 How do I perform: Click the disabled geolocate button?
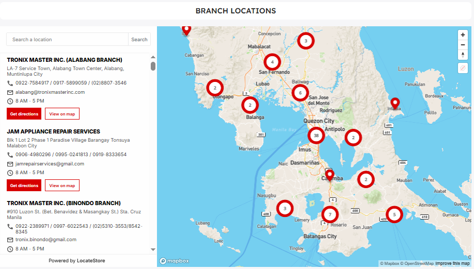point(463,68)
